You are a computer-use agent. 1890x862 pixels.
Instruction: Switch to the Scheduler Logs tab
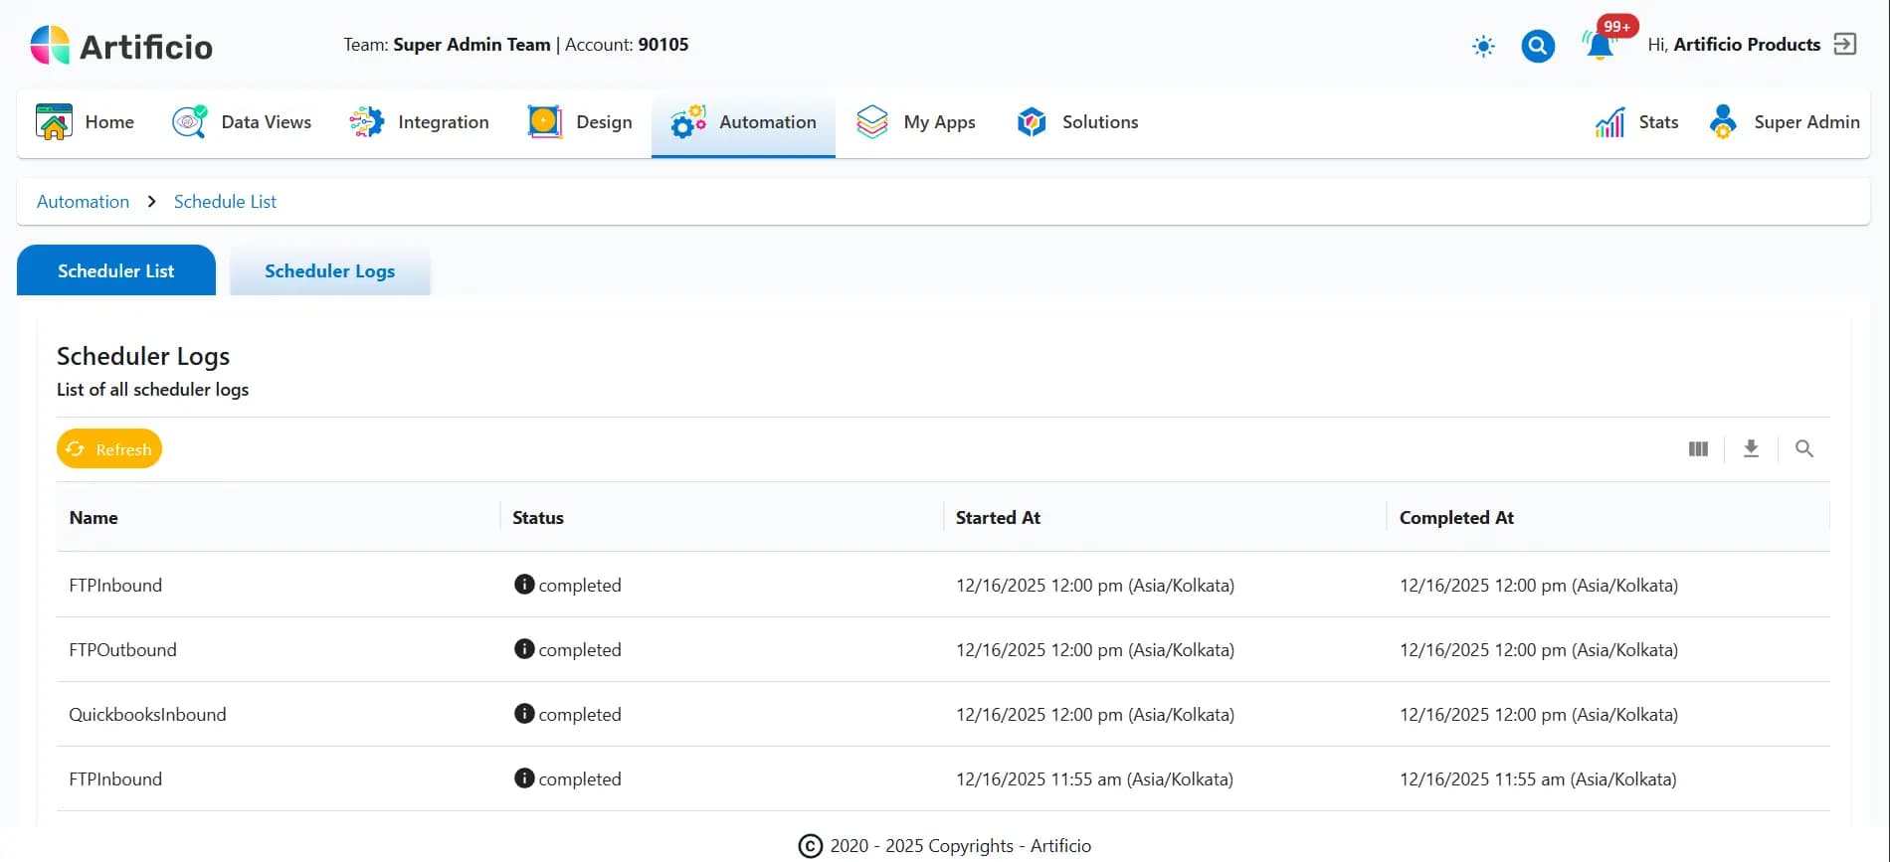click(329, 271)
